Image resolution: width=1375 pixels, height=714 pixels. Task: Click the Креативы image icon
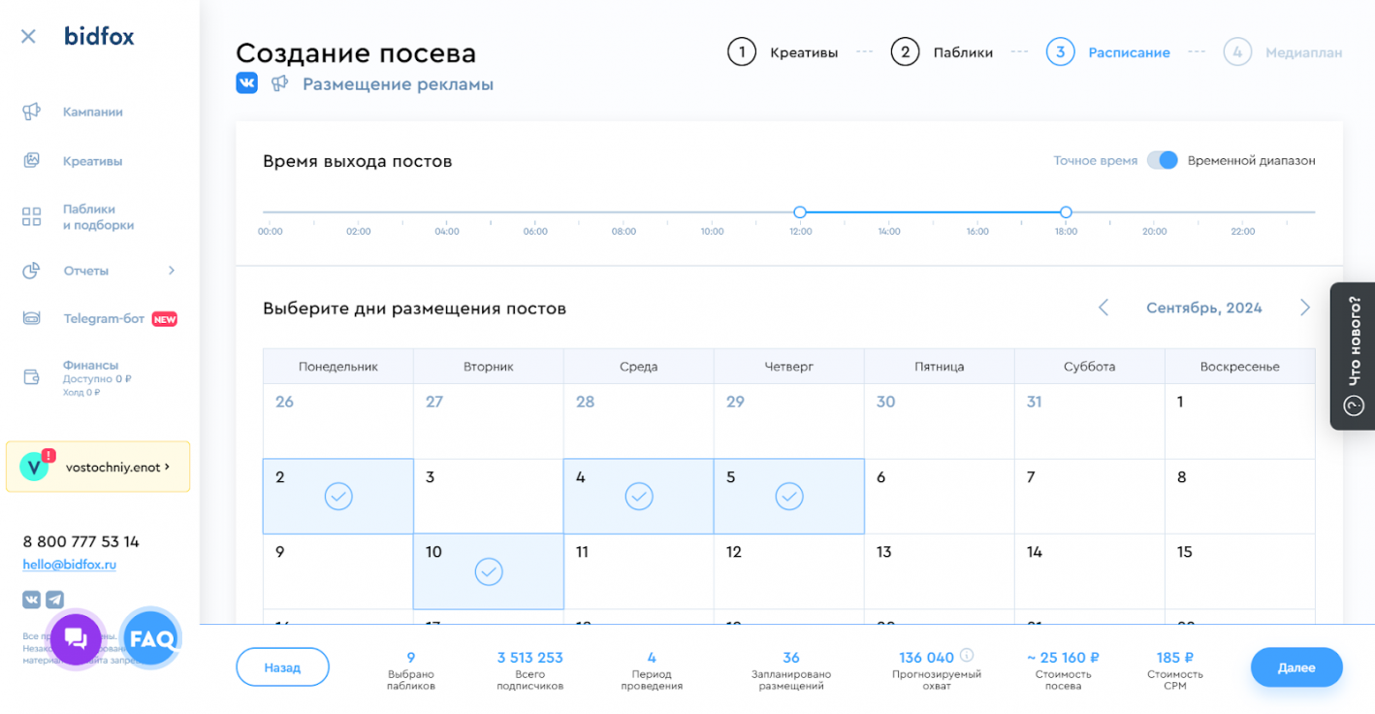31,161
